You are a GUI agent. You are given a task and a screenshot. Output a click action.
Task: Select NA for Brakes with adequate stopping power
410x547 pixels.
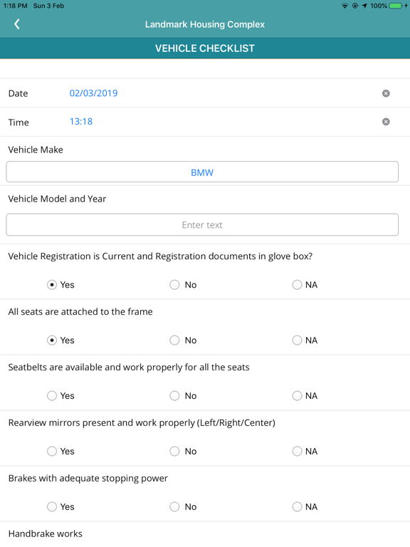[297, 506]
